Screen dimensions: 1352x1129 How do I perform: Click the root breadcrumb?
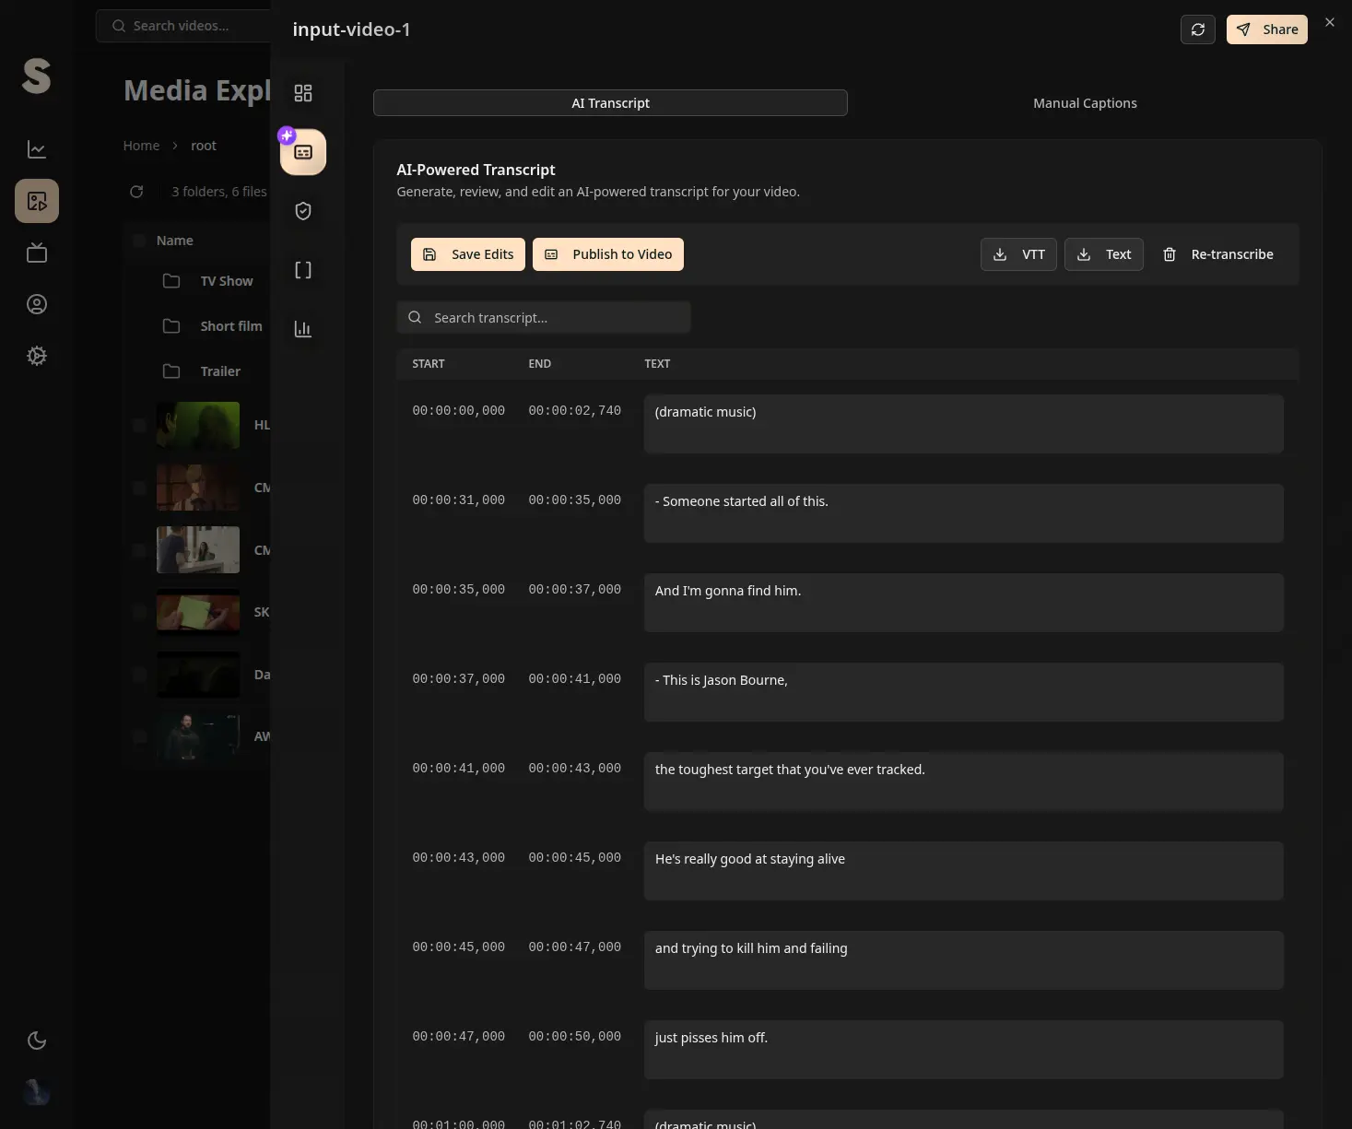click(x=204, y=146)
